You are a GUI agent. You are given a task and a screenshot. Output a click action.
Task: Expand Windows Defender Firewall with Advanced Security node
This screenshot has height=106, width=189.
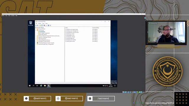tap(36, 36)
